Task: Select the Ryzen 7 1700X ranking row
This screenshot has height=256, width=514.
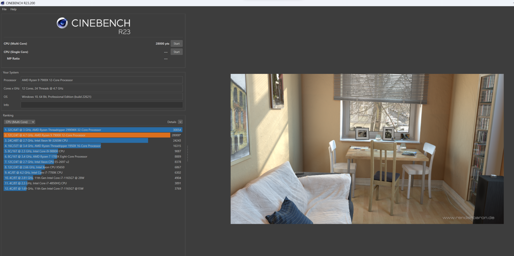Action: pyautogui.click(x=93, y=157)
